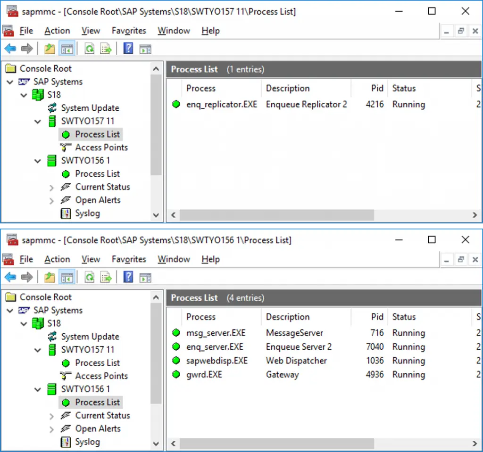483x452 pixels.
Task: Toggle Show/Hide Console Tree in bottom window
Action: pyautogui.click(x=67, y=277)
